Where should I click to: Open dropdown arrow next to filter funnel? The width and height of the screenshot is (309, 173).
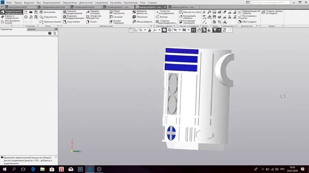219,30
